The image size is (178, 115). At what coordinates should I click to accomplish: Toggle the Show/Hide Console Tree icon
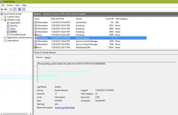(15, 9)
